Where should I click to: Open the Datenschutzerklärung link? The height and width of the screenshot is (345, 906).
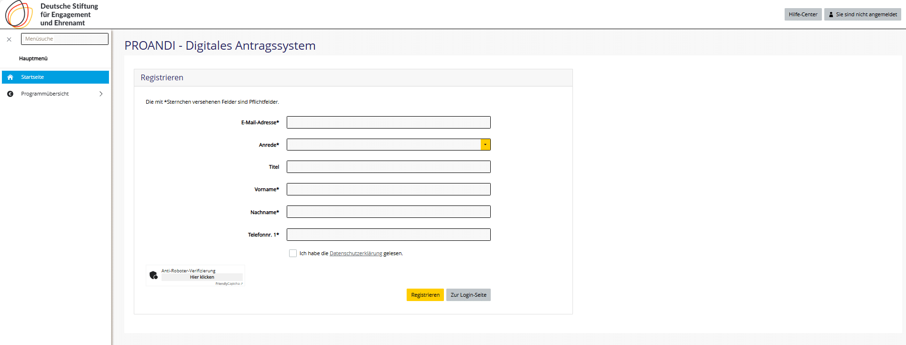pos(356,254)
